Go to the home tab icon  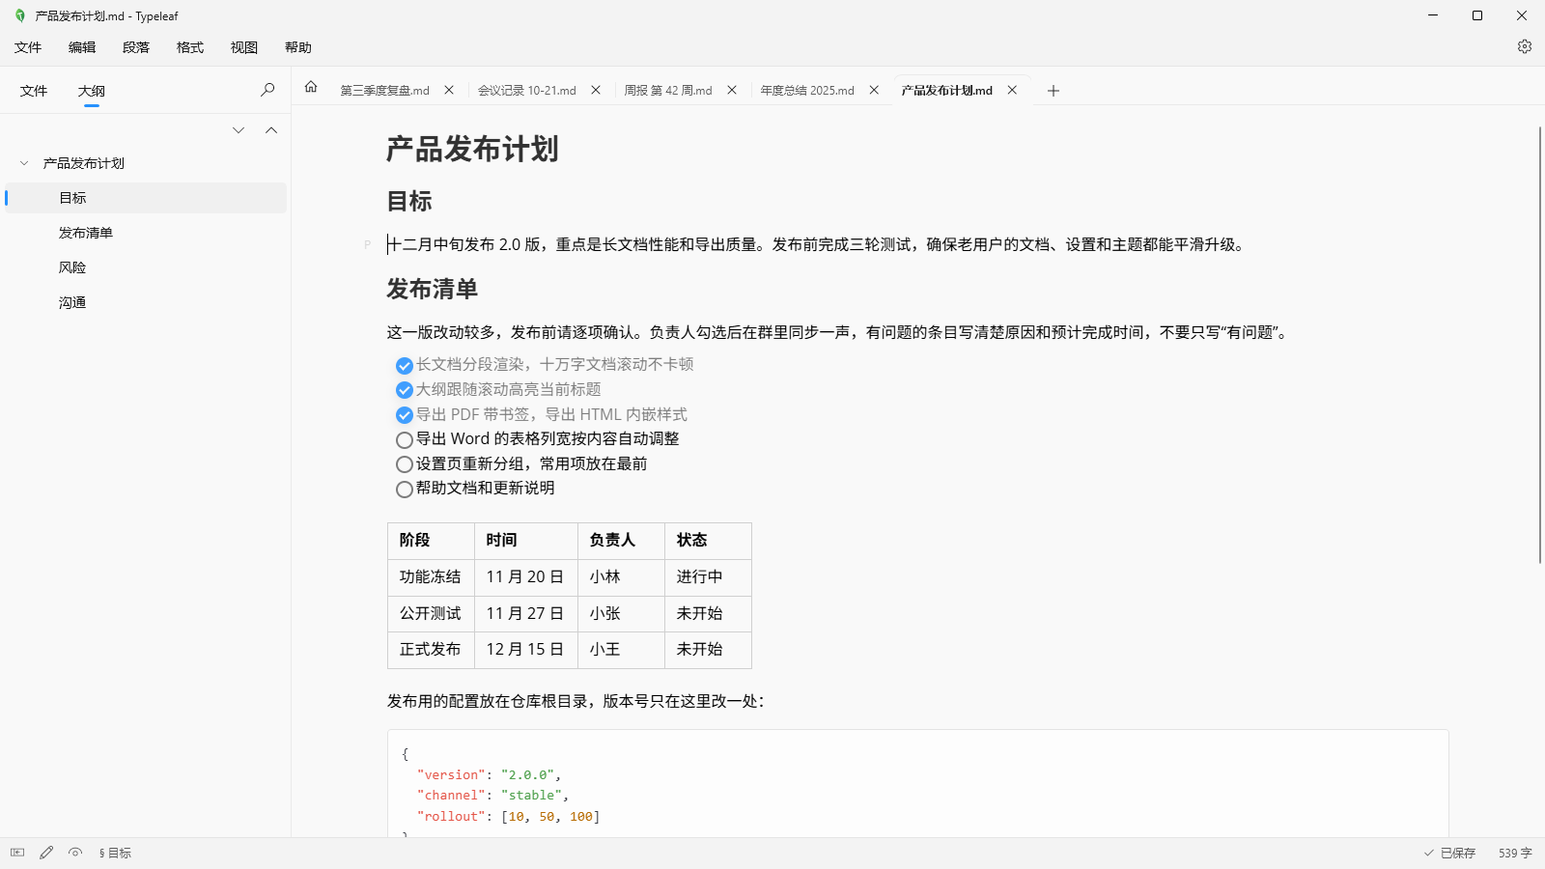point(311,87)
